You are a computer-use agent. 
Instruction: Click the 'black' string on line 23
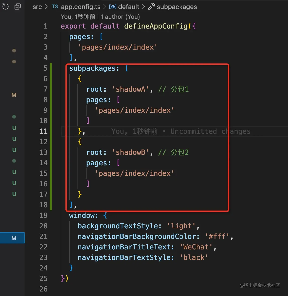point(194,257)
